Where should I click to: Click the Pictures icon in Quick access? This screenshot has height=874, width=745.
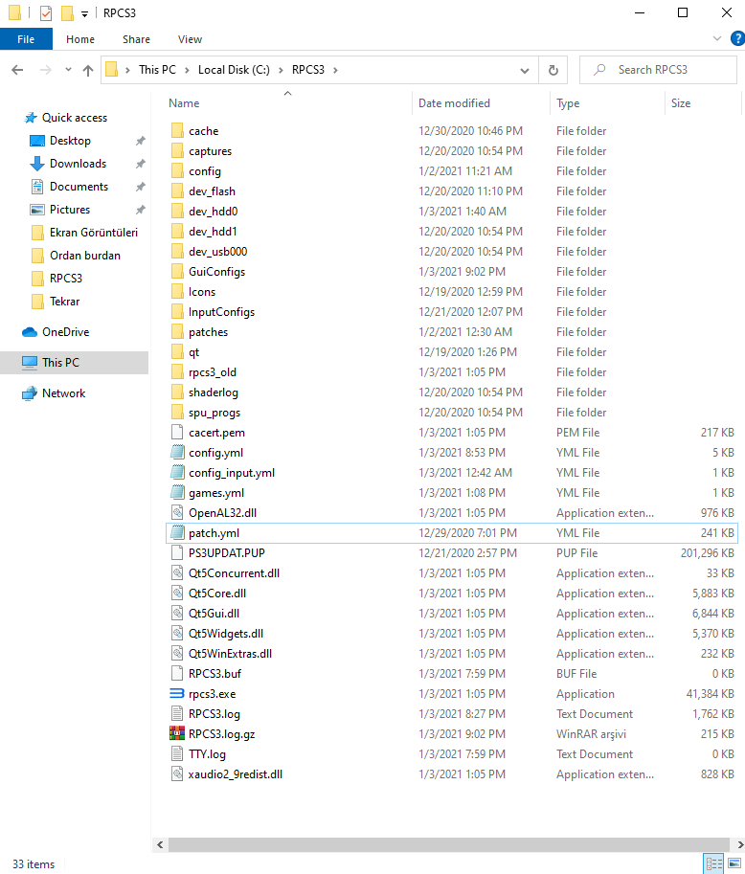(37, 210)
